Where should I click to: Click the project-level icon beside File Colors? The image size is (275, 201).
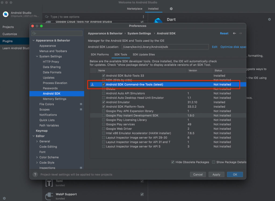click(81, 104)
